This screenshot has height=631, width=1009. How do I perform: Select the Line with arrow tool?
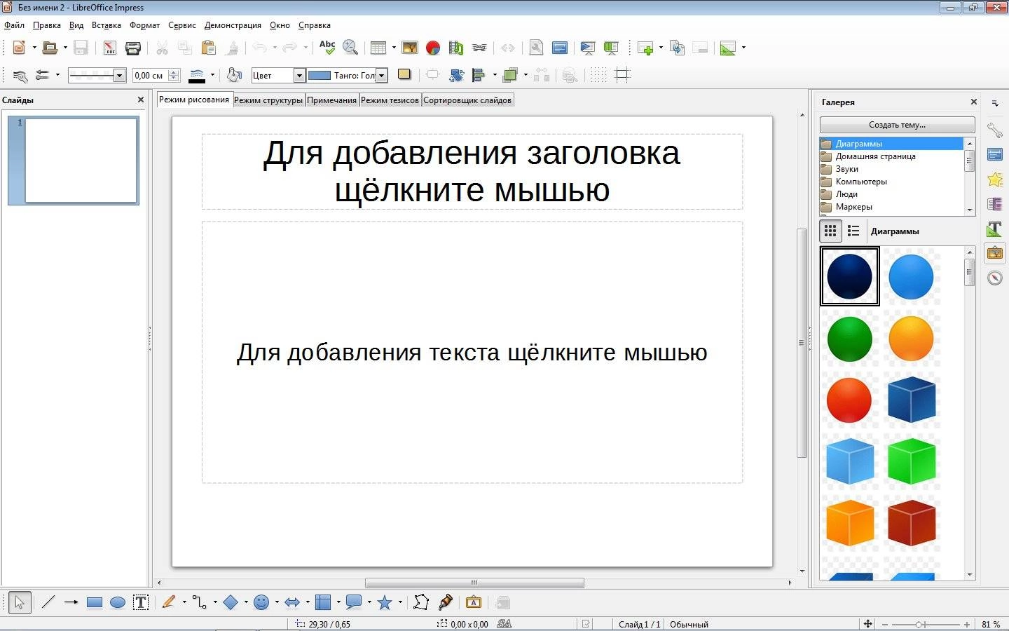(71, 602)
